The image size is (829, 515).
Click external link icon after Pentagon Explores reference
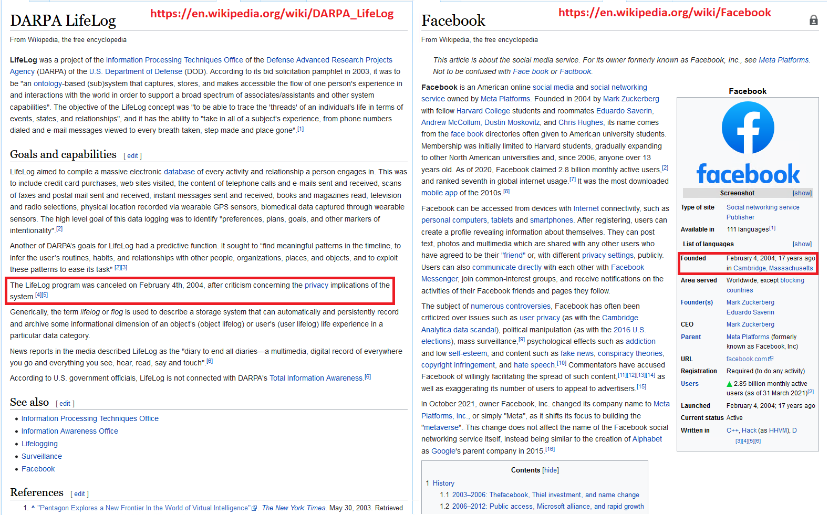point(255,508)
